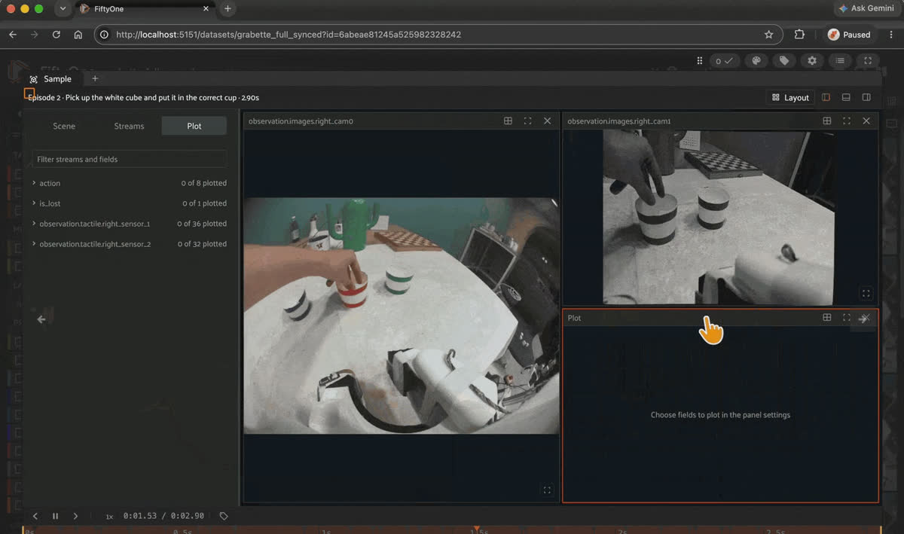This screenshot has width=904, height=534.
Task: Switch to the Scene tab
Action: click(x=64, y=126)
